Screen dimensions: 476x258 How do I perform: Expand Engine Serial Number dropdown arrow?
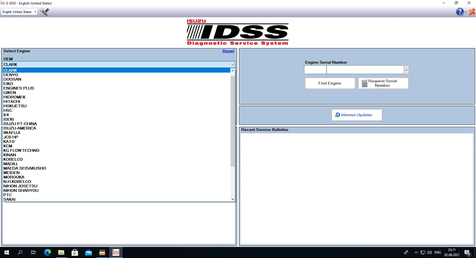406,70
